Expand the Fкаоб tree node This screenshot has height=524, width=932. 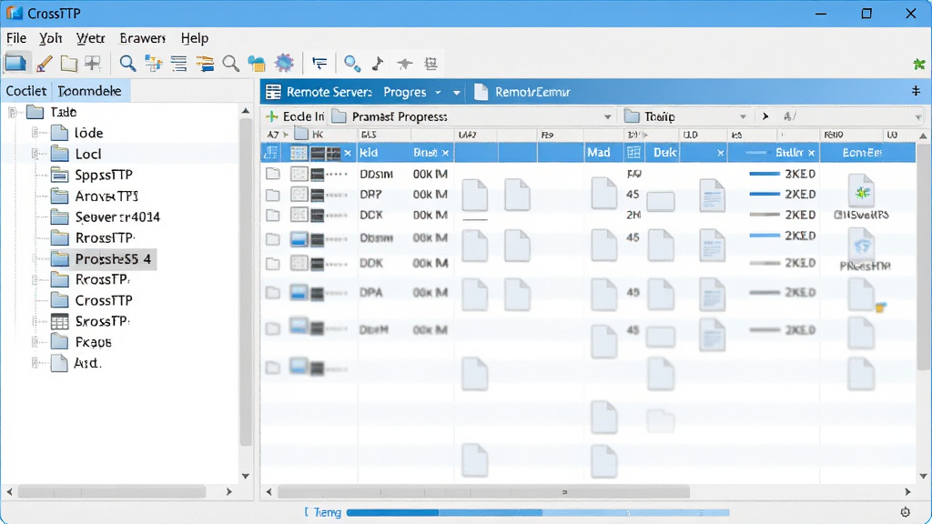(x=35, y=342)
